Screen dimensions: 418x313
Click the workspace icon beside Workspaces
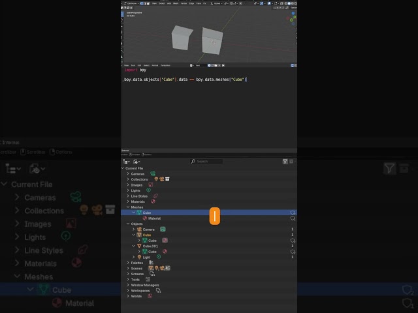tap(158, 290)
